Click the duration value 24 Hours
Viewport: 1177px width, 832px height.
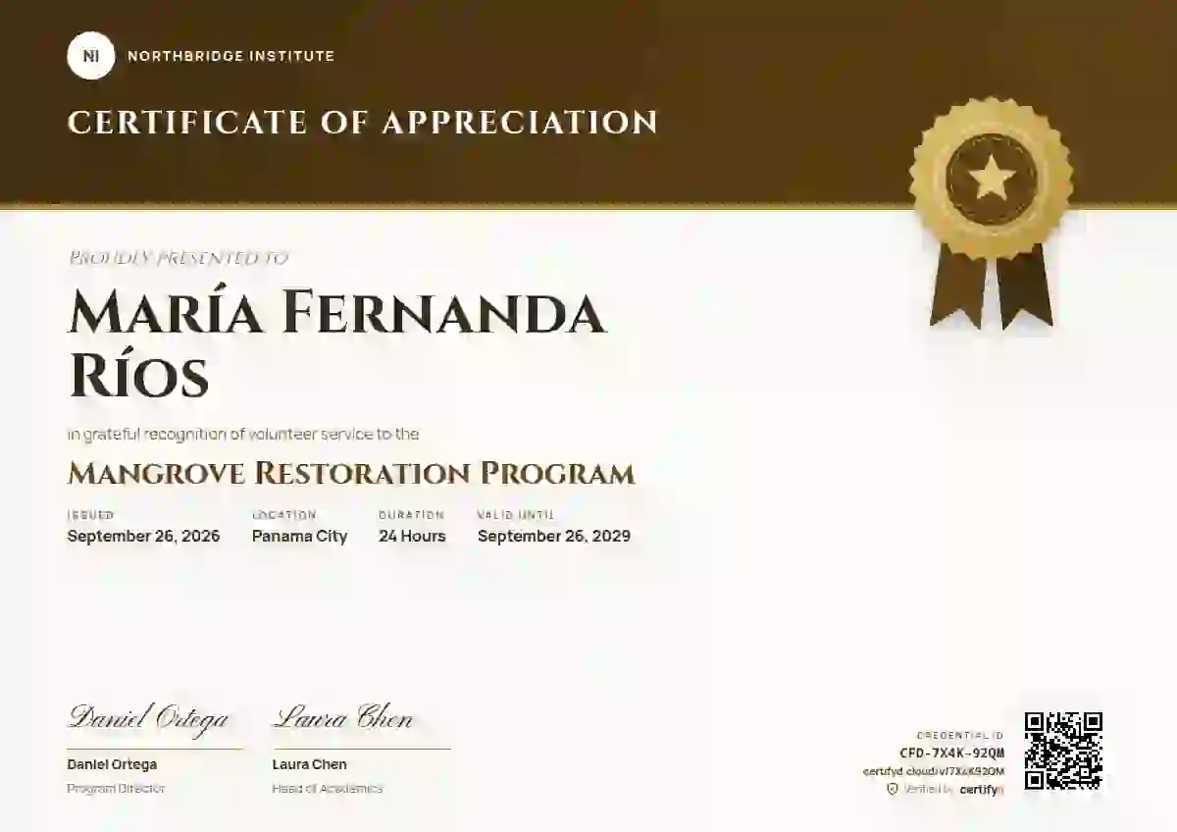[x=412, y=536]
